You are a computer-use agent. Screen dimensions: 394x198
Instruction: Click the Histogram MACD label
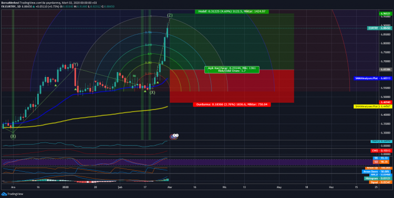point(378,178)
